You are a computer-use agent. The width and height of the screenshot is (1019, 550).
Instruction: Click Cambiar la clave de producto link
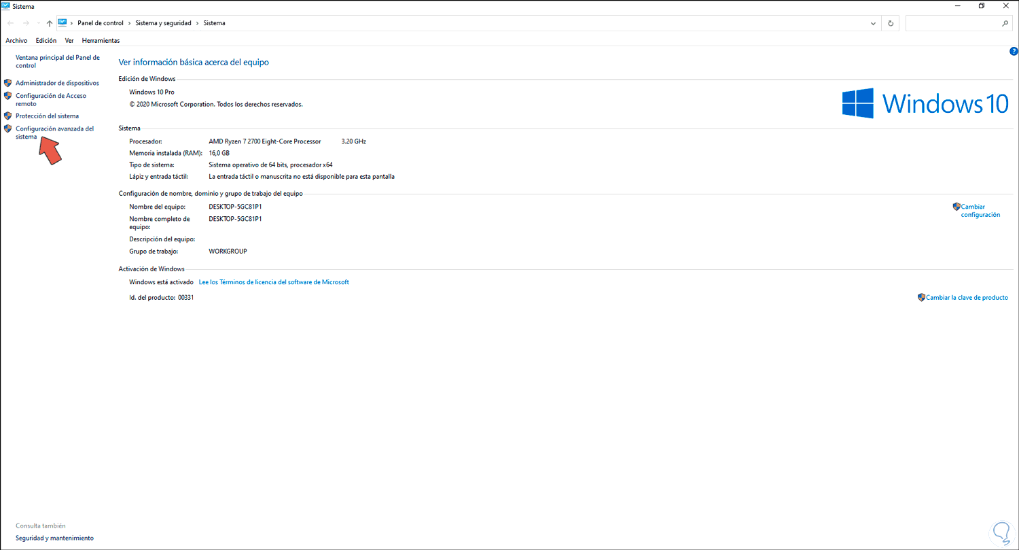click(967, 298)
